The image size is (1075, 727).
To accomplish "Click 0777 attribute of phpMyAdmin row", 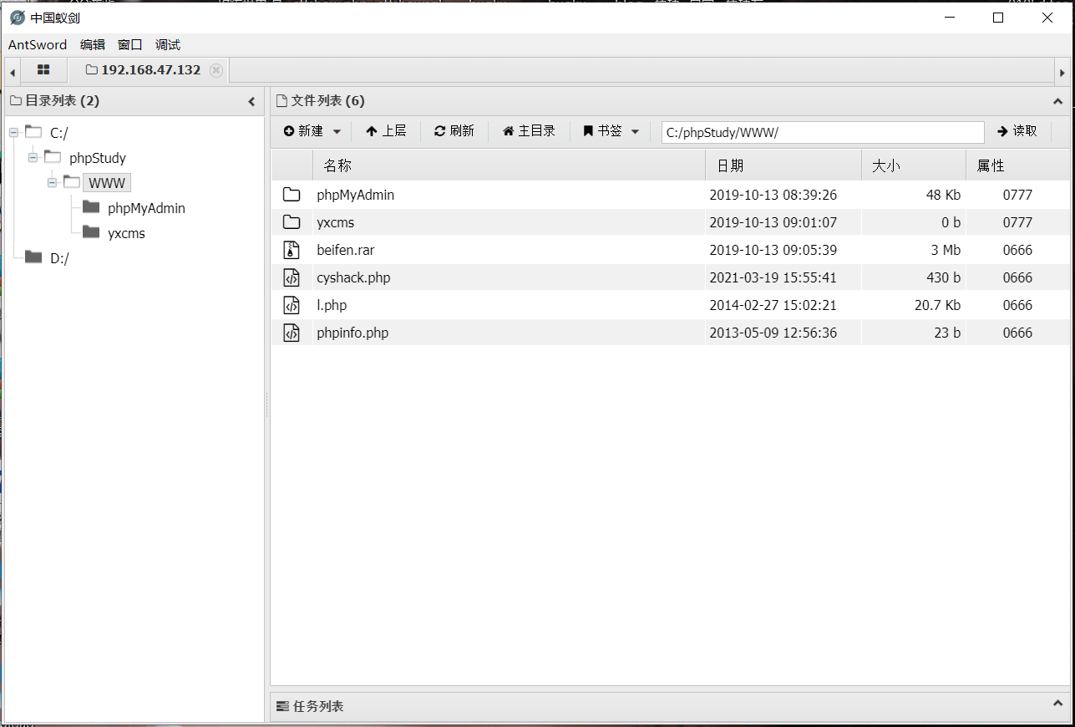I will (x=1017, y=195).
